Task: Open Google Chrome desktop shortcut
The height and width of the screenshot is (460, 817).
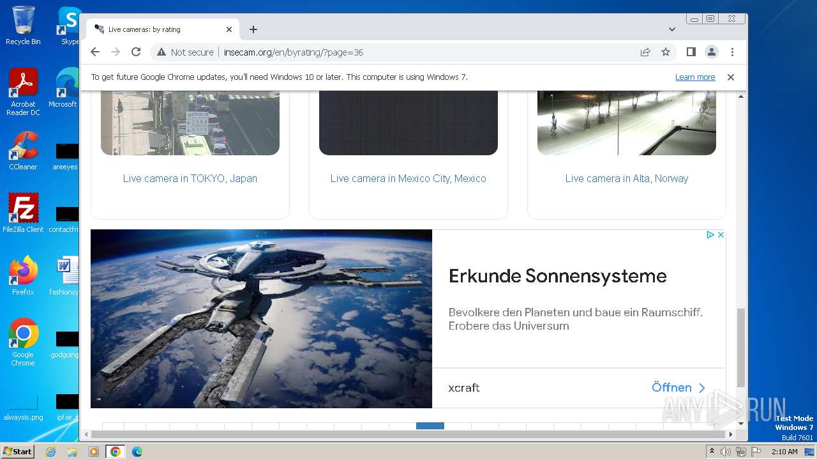Action: [x=23, y=342]
